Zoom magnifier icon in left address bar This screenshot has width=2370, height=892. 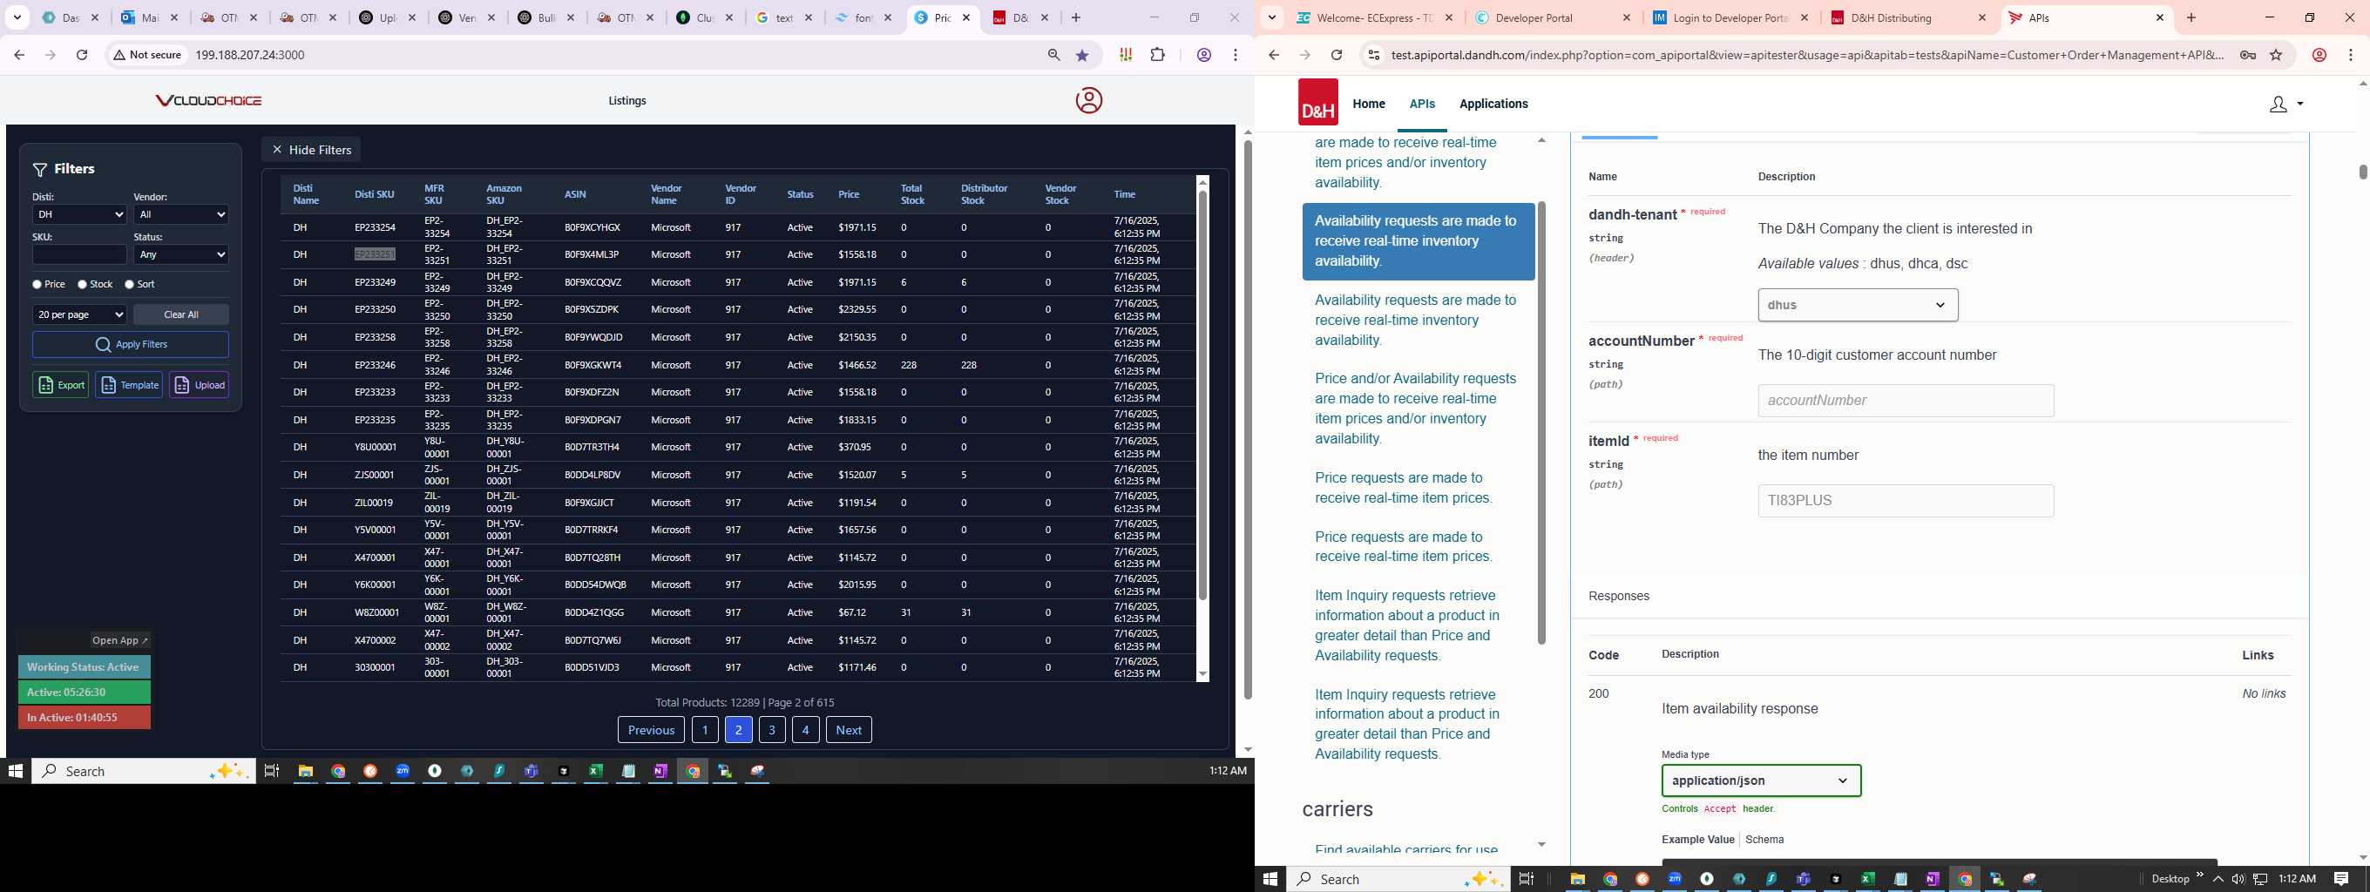click(x=1053, y=55)
